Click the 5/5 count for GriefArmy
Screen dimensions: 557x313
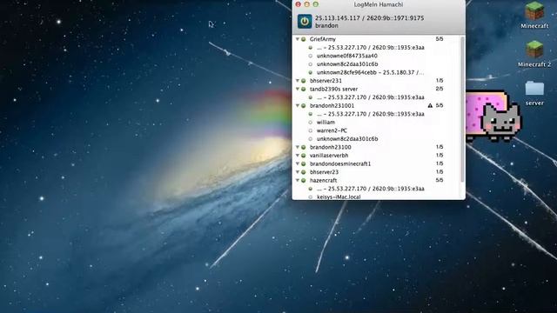(440, 39)
